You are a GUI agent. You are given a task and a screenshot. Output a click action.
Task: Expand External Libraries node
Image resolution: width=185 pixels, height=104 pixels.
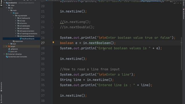tap(4, 54)
